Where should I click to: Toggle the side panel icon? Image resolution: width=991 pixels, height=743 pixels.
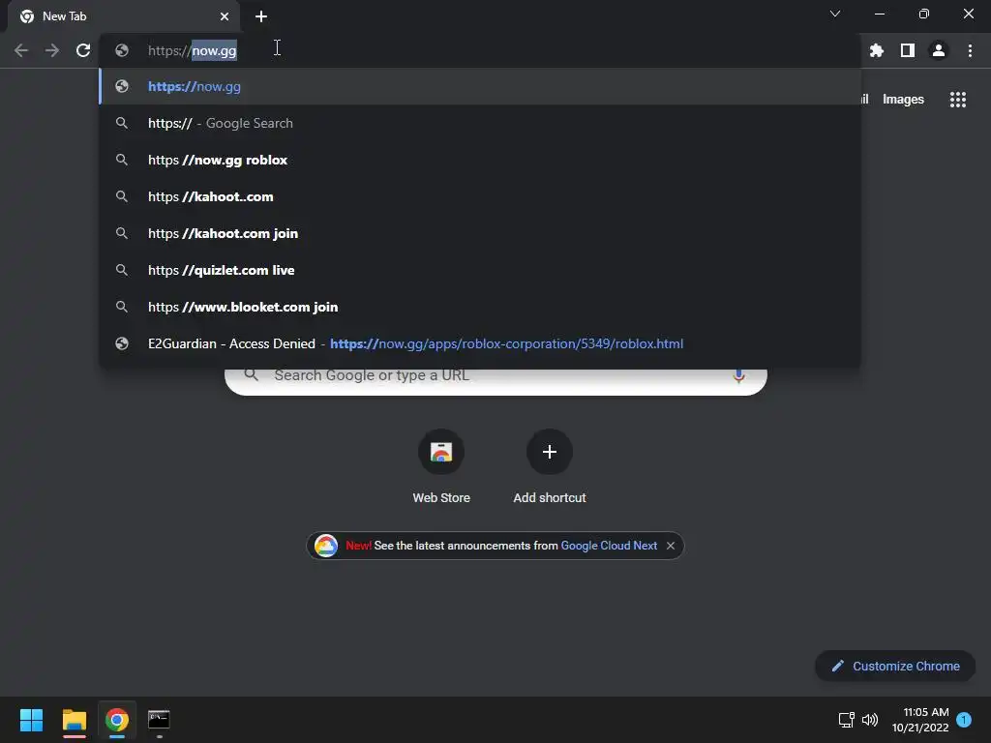click(908, 50)
